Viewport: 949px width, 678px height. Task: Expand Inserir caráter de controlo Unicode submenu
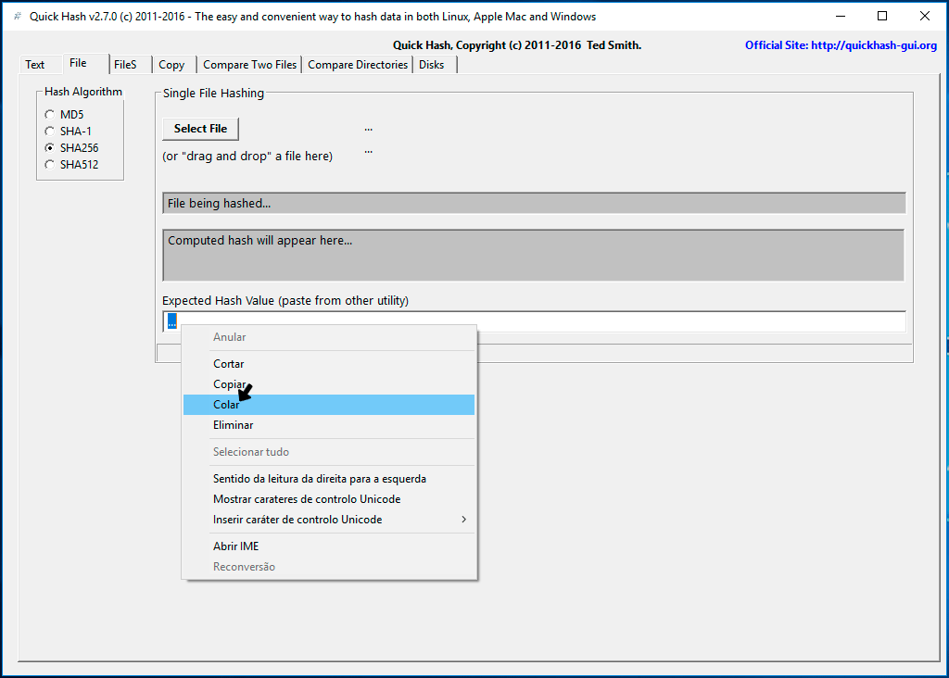pyautogui.click(x=329, y=521)
